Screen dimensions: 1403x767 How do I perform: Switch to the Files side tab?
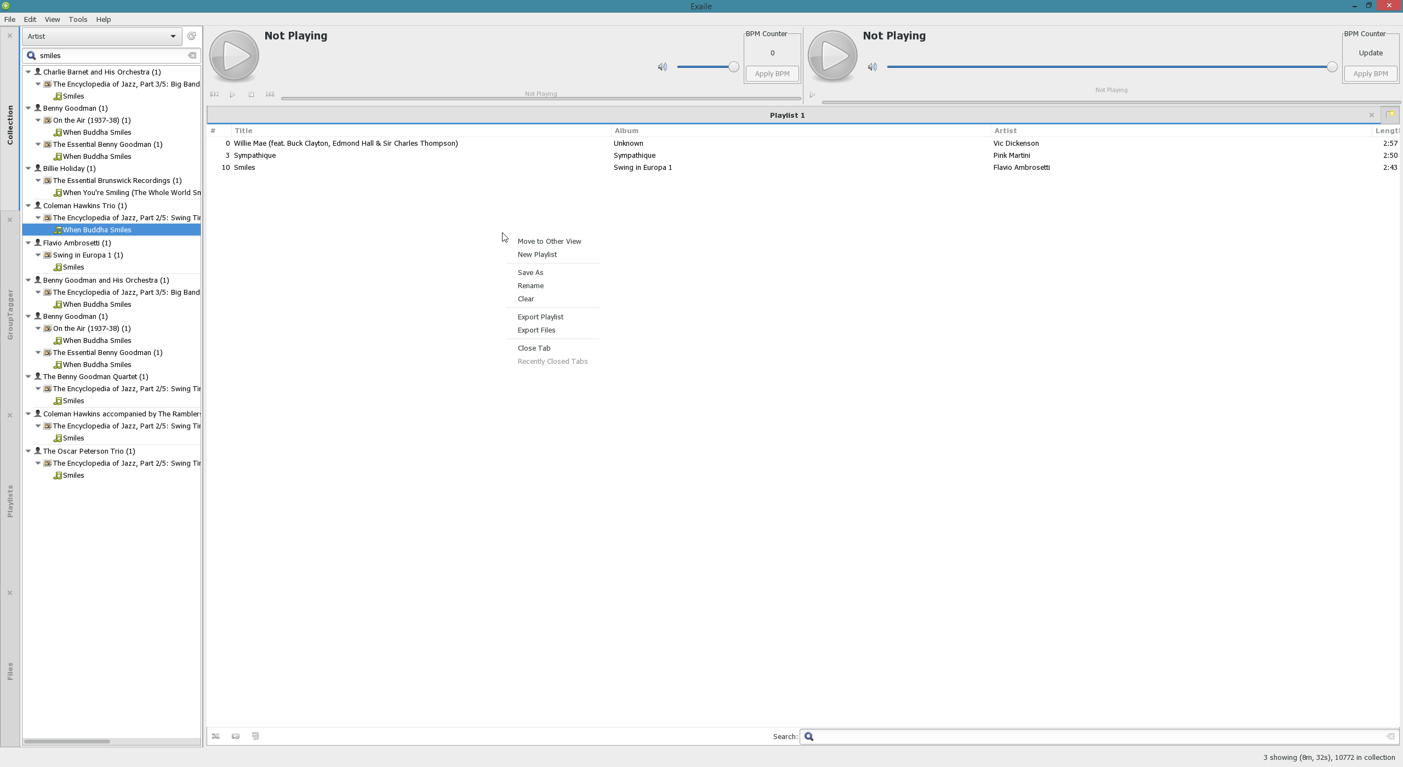10,671
